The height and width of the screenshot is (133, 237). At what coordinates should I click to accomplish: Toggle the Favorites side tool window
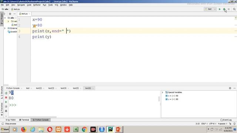coord(2,109)
